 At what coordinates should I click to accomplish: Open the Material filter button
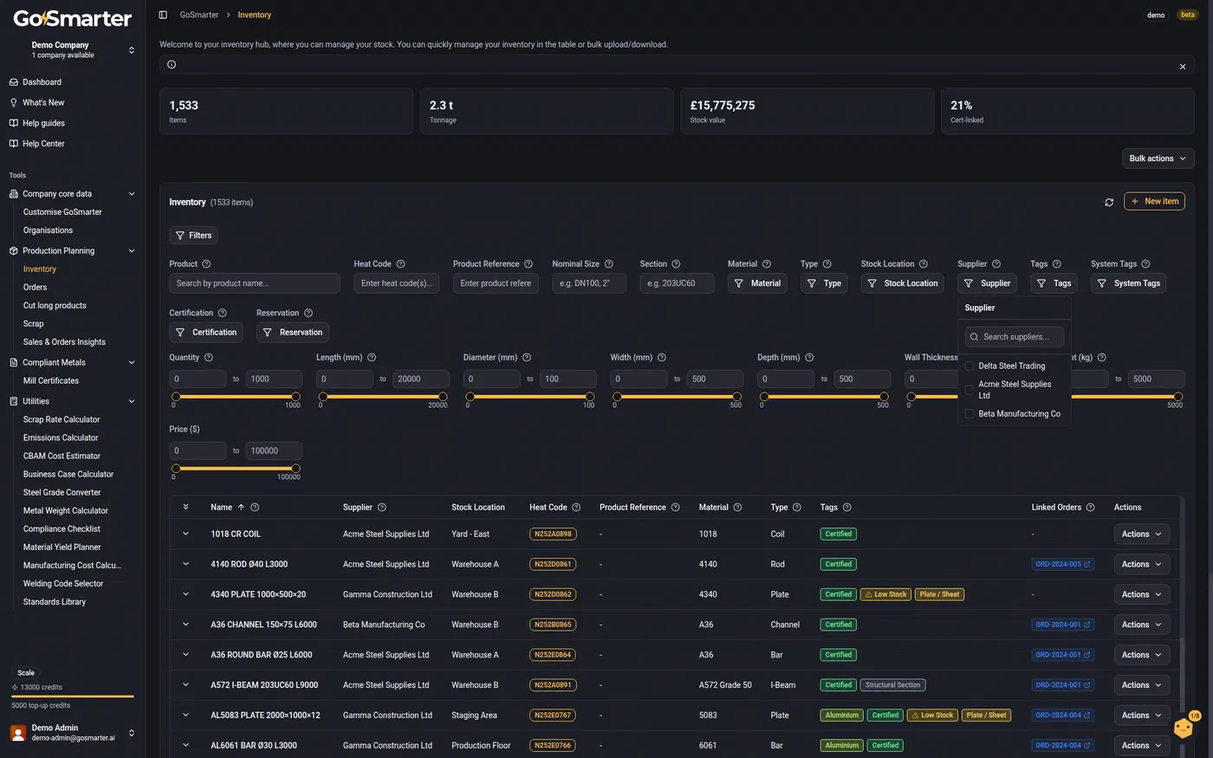tap(757, 283)
